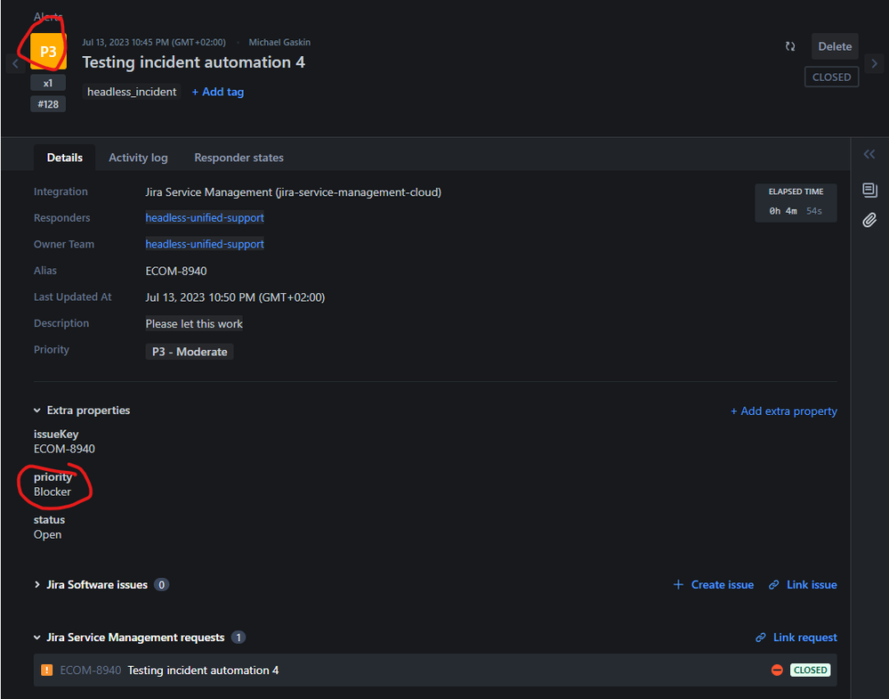Click Link request
The width and height of the screenshot is (889, 699).
pos(796,638)
